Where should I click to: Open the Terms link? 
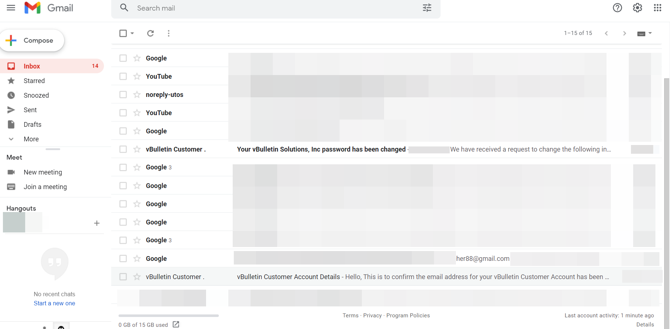[x=351, y=316]
